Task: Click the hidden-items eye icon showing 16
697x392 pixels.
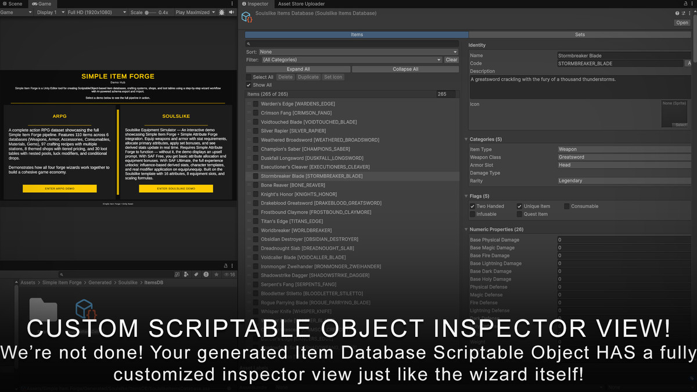Action: click(228, 274)
